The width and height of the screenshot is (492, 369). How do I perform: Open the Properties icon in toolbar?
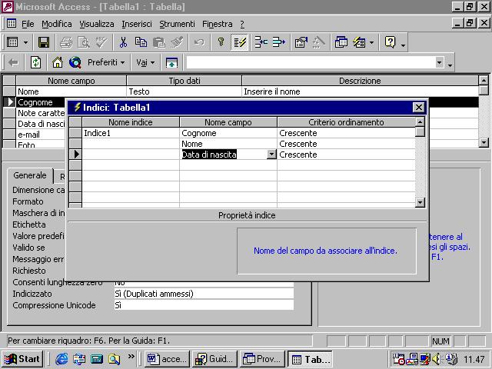(301, 42)
